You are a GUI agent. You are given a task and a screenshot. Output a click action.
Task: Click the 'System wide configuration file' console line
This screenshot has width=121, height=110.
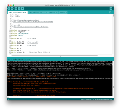coord(54,89)
